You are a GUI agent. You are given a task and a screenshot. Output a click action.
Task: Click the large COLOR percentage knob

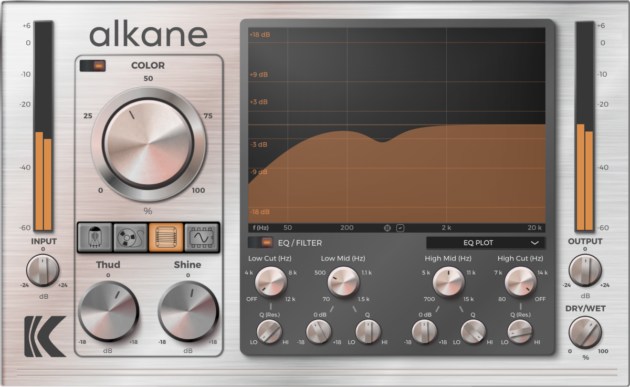(148, 142)
